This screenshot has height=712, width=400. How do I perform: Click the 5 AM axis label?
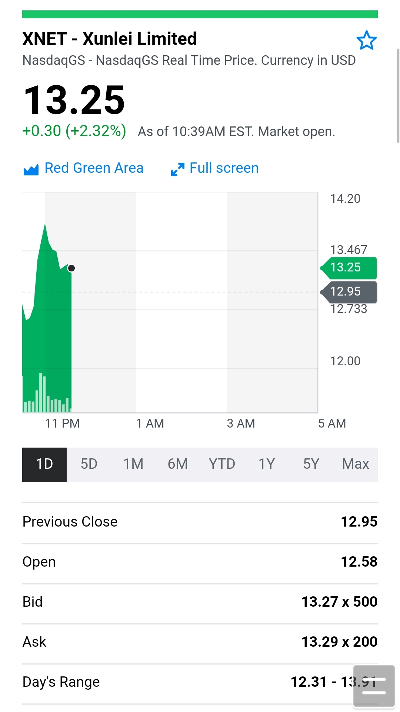[332, 423]
